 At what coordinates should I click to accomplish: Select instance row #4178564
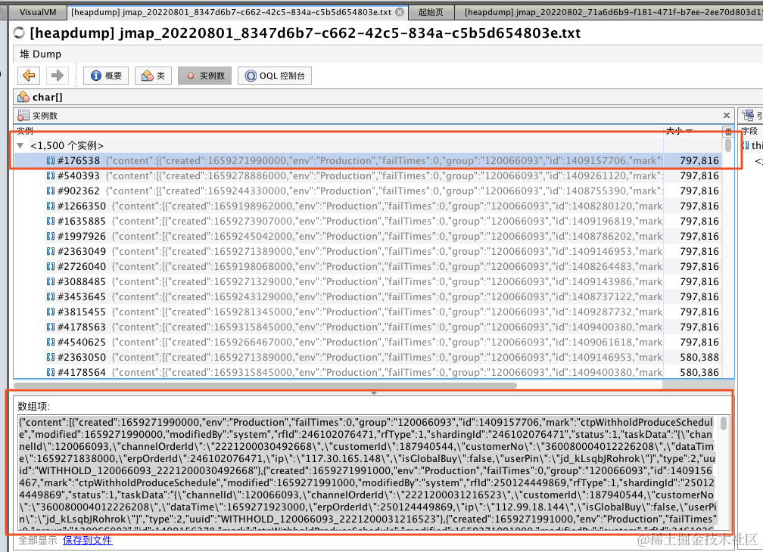367,372
